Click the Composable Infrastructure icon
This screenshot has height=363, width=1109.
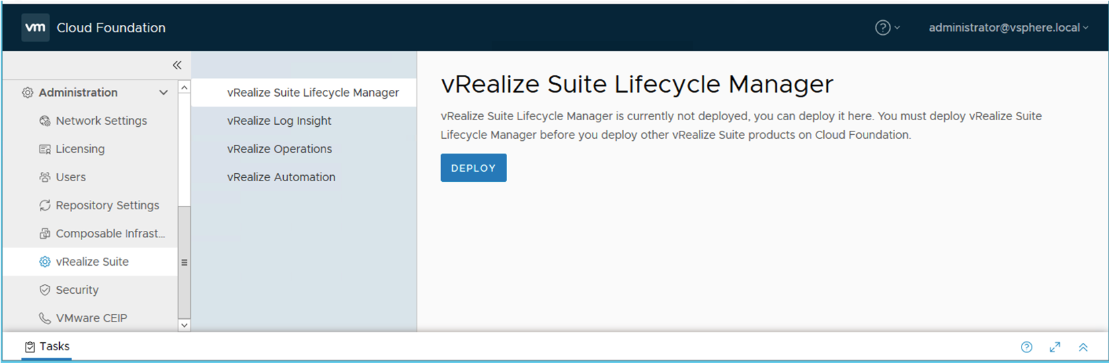45,234
